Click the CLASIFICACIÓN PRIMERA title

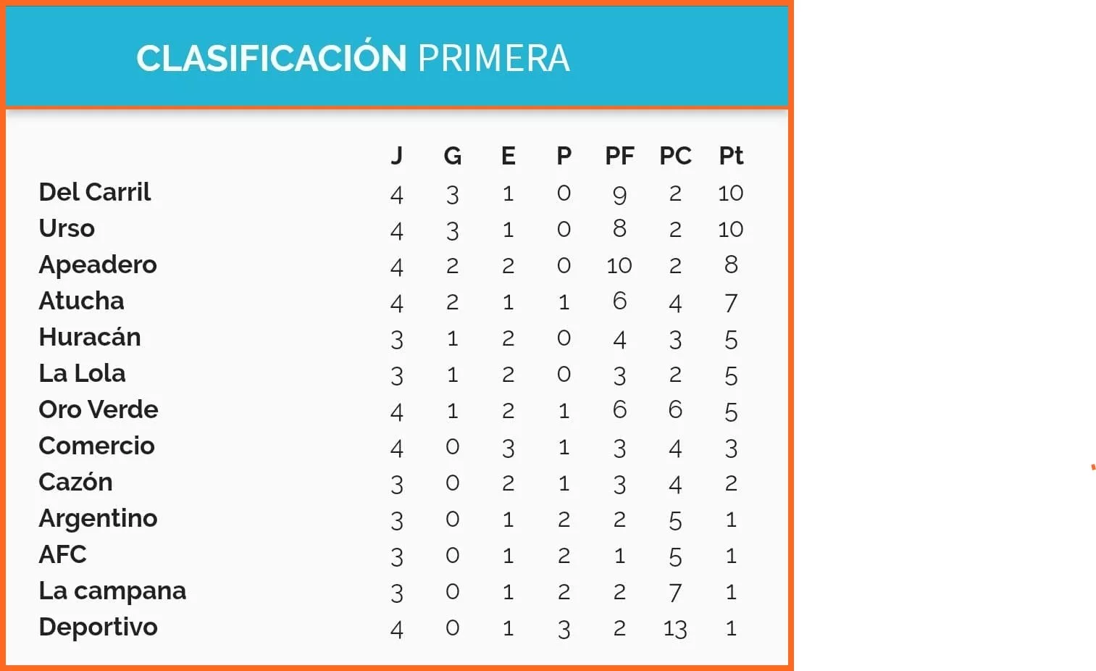coord(353,58)
